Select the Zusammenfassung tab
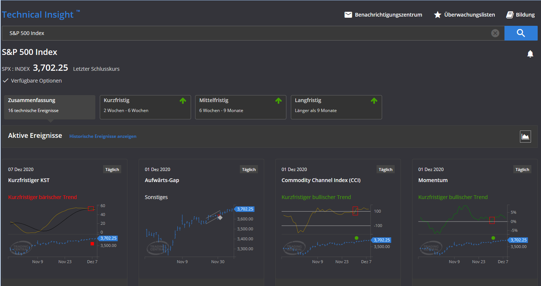 tap(50, 107)
